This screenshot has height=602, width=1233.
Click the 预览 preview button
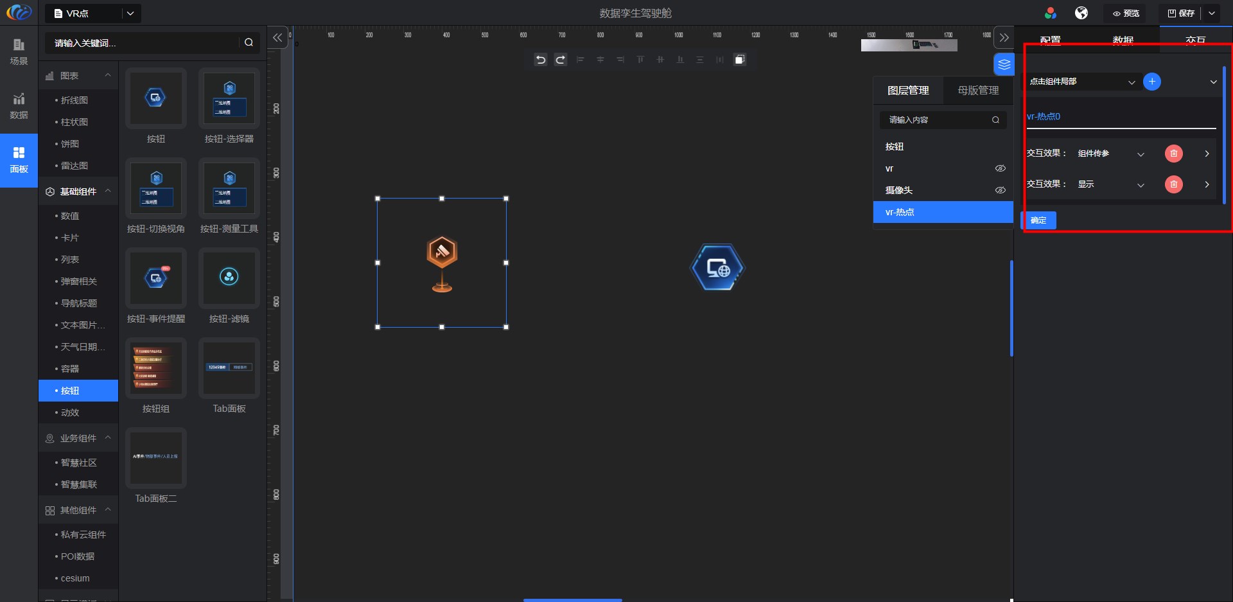[x=1126, y=13]
